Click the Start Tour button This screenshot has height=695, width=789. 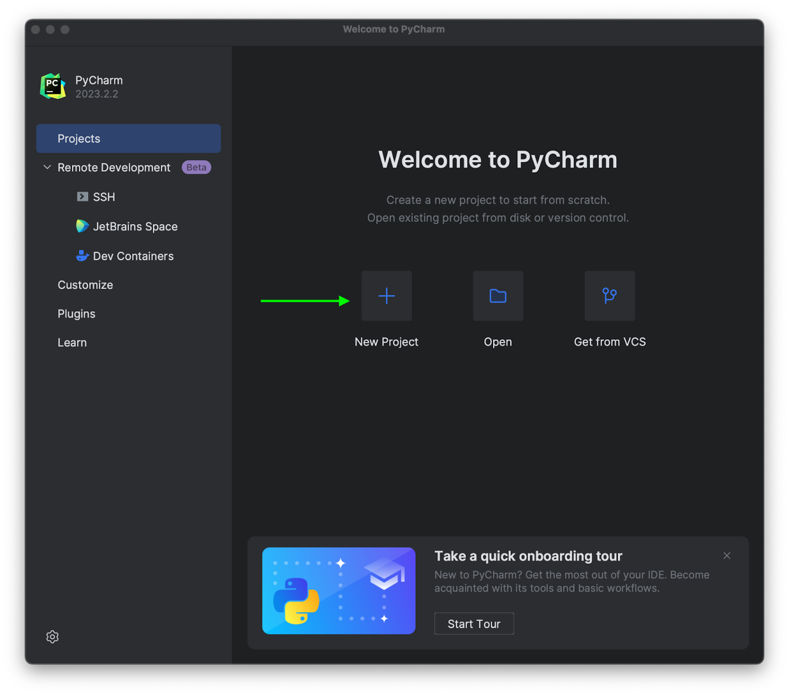[474, 624]
